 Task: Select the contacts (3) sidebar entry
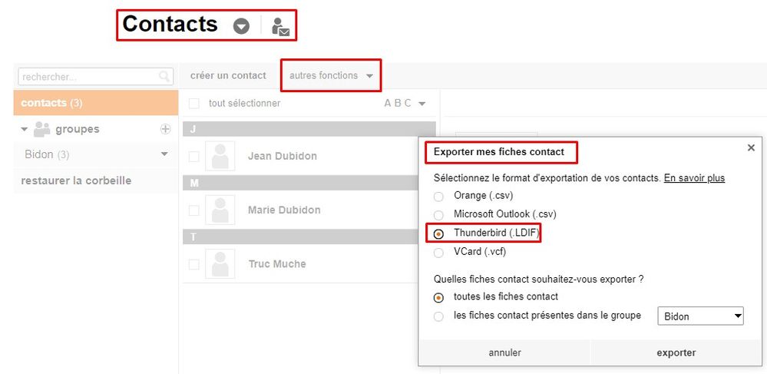click(96, 103)
